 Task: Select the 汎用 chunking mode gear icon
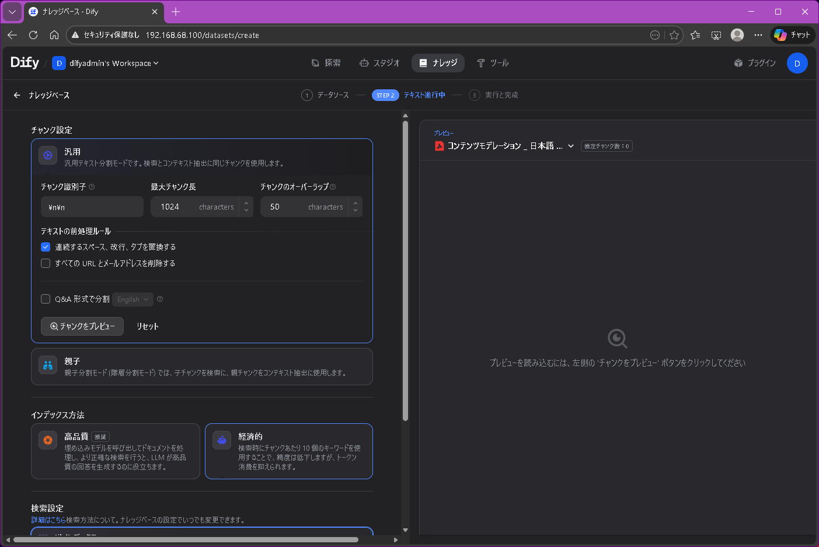[x=47, y=155]
